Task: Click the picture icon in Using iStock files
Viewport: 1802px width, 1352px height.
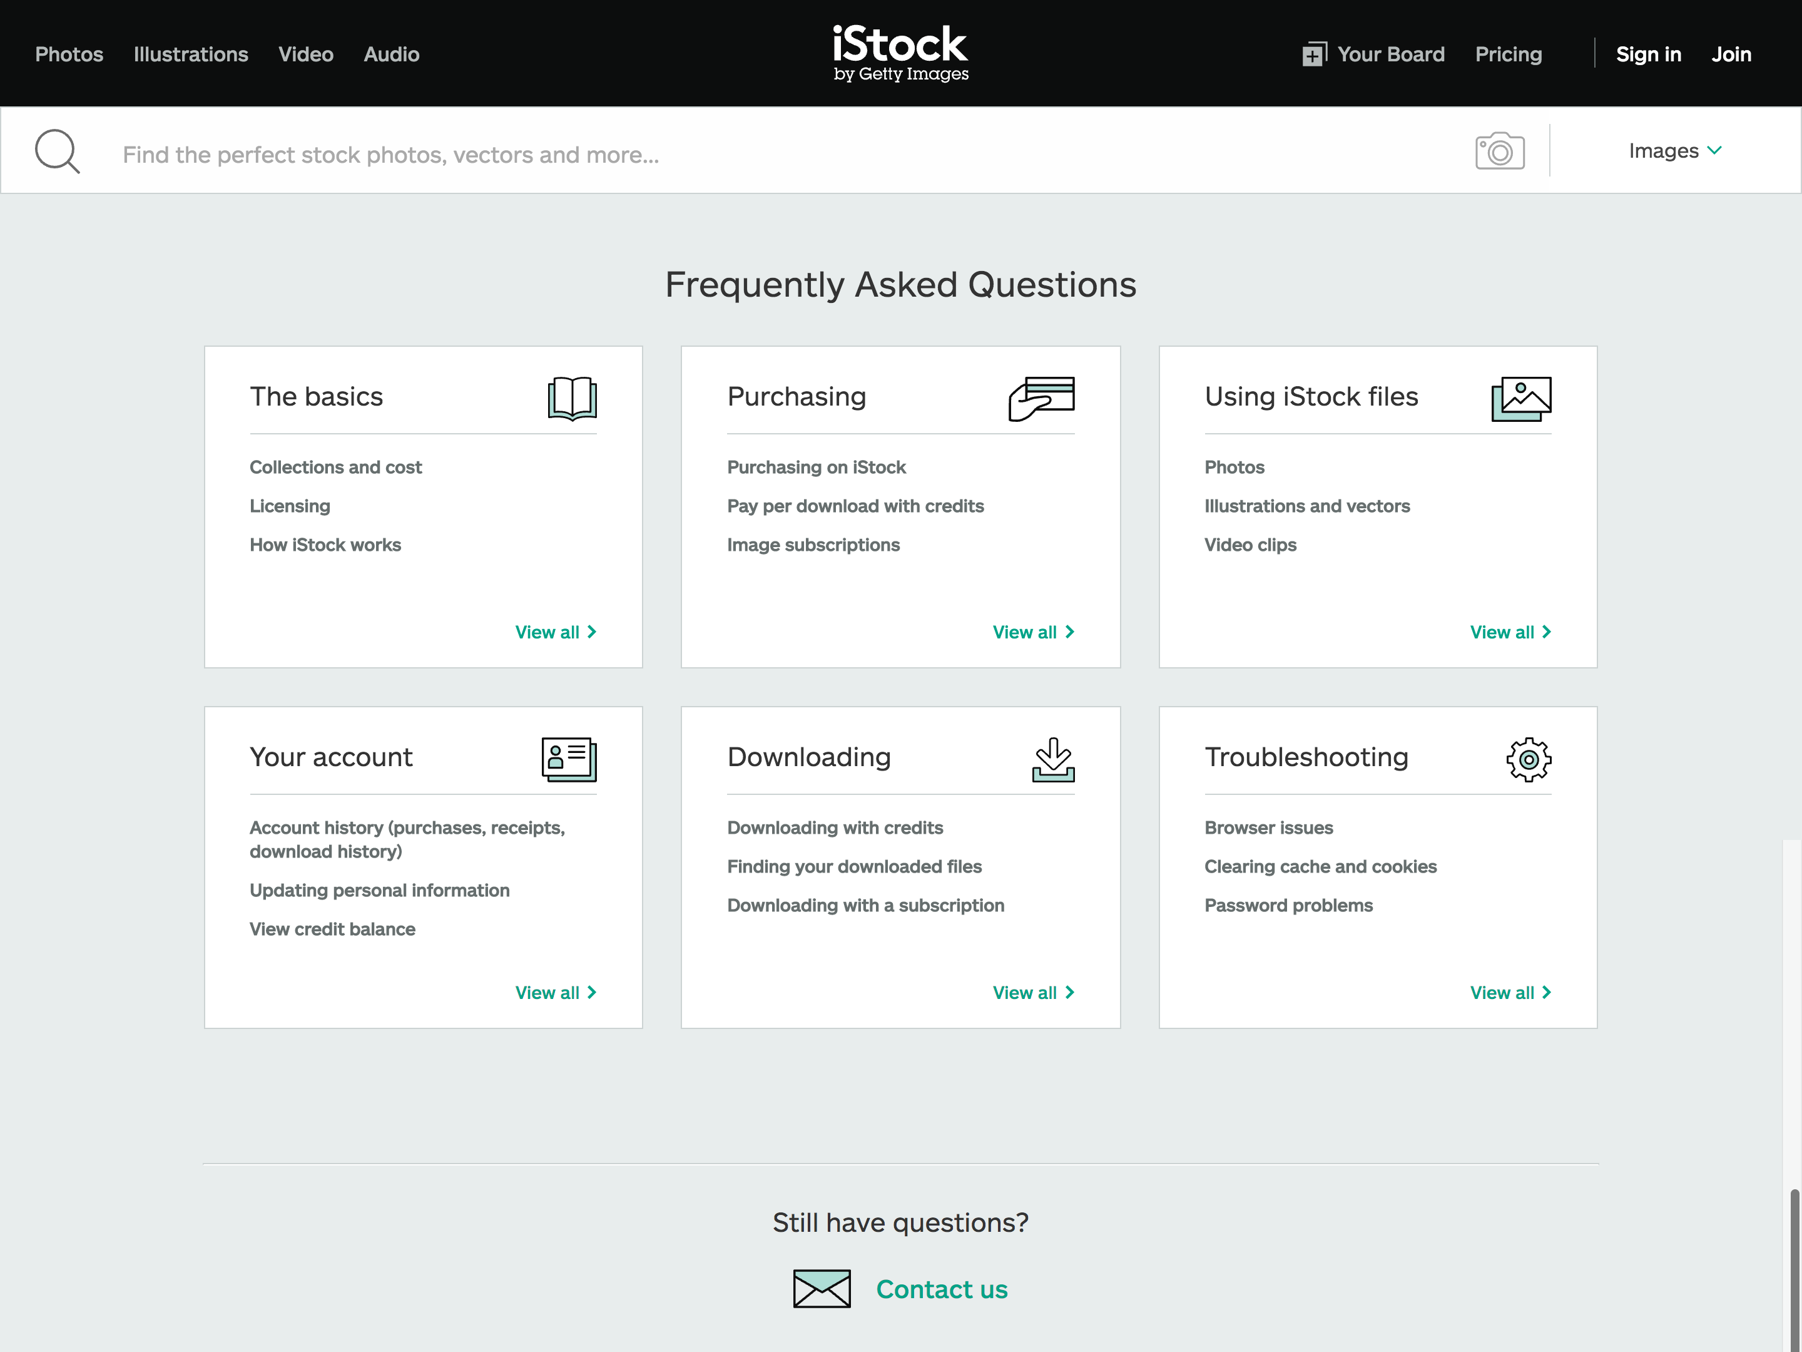Action: point(1521,399)
